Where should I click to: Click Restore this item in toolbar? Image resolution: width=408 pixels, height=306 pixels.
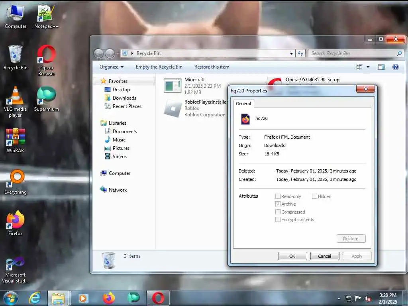pyautogui.click(x=212, y=67)
